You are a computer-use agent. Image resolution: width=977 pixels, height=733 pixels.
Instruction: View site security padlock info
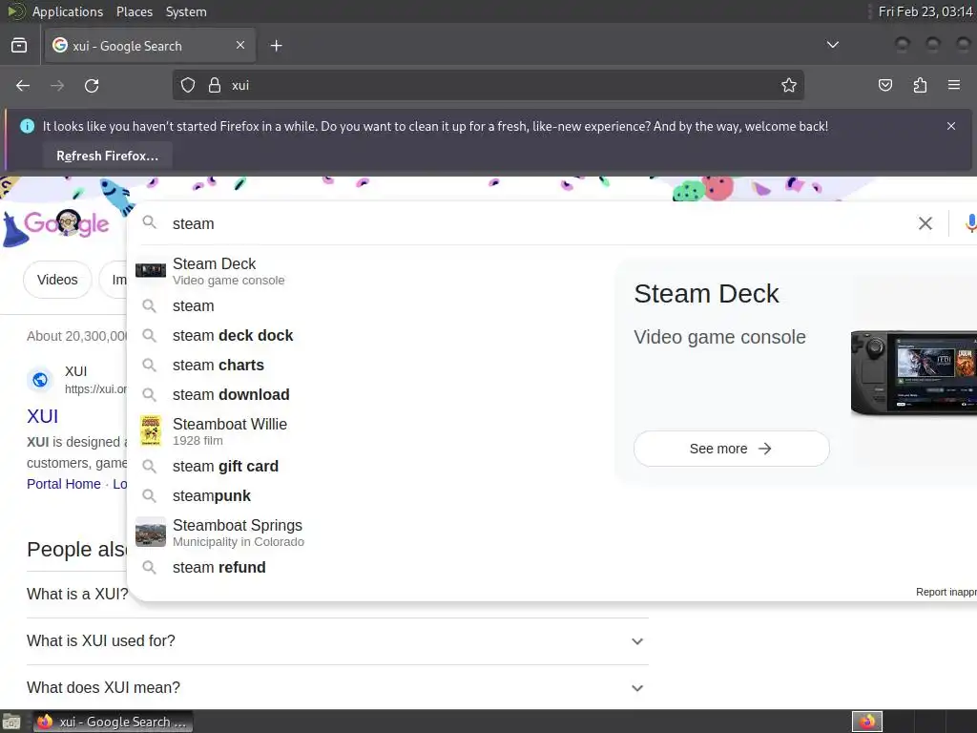[x=215, y=85]
